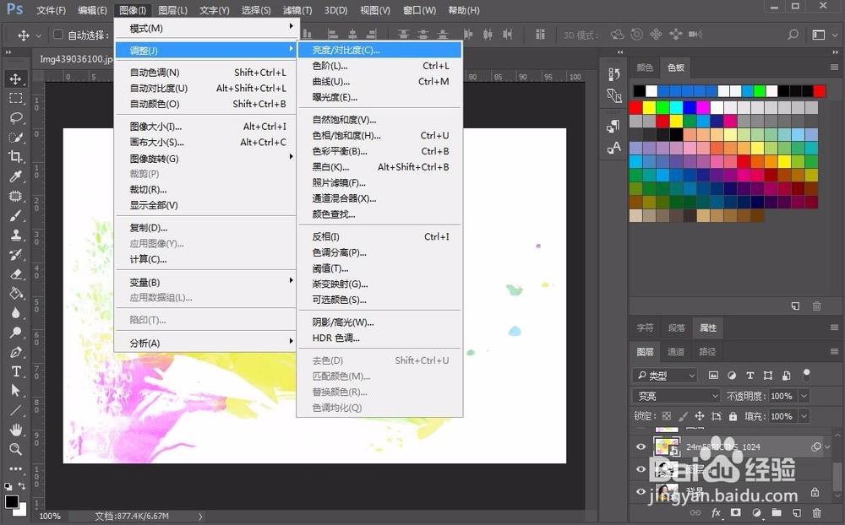
Task: Select the Eraser tool
Action: click(15, 274)
